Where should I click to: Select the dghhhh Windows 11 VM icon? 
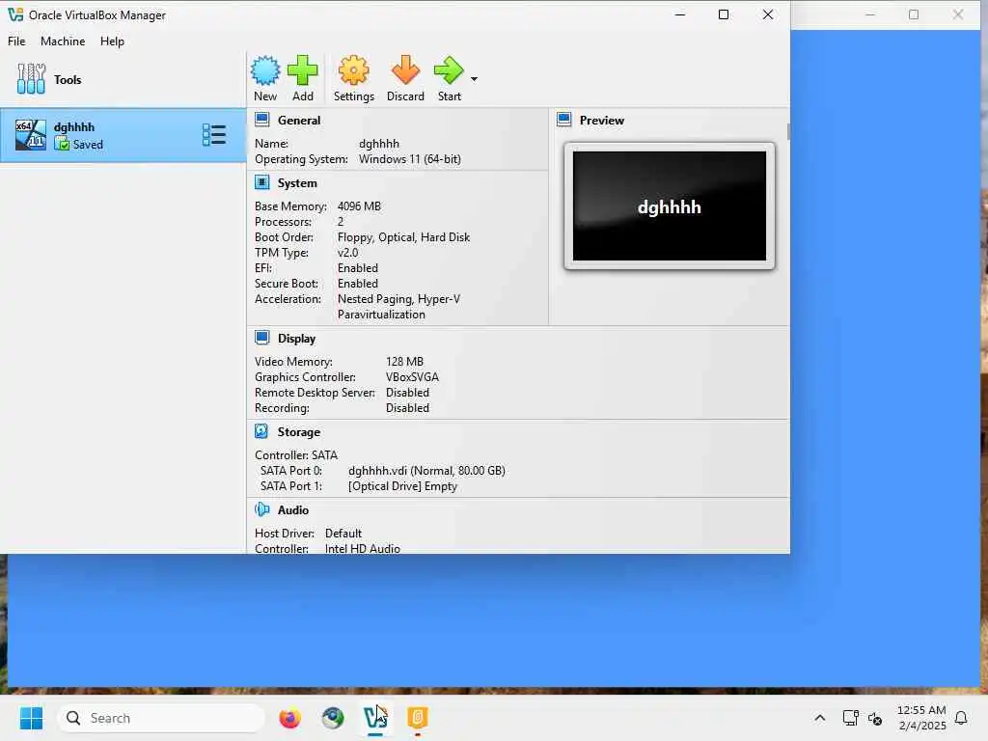[x=30, y=135]
